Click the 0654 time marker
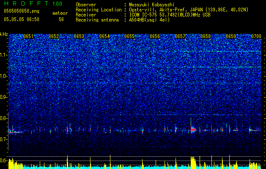Viewport: 266px width, 169px height. pyautogui.click(x=104, y=36)
